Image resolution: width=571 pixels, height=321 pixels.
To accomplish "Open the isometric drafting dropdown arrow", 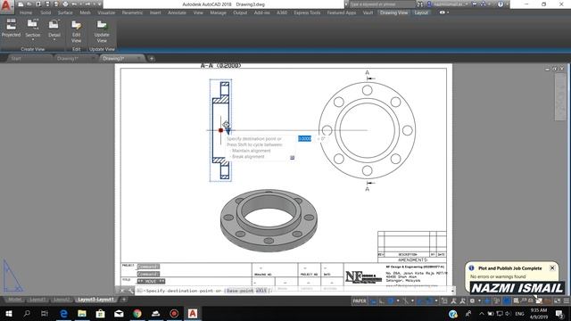I will (412, 301).
